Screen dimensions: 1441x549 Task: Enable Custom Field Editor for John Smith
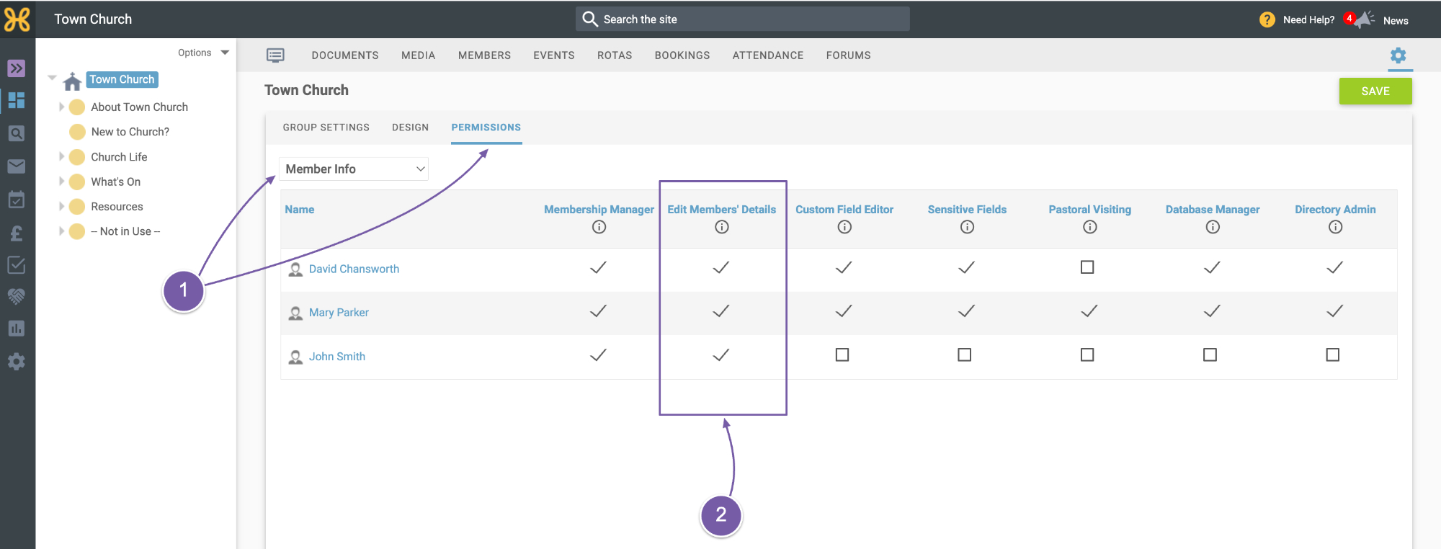click(842, 354)
